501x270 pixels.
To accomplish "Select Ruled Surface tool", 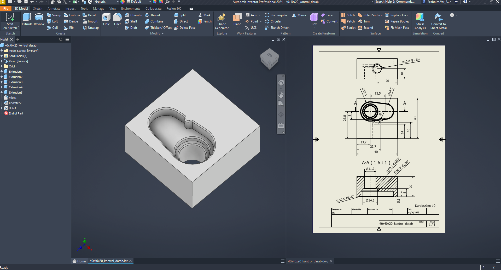I will click(x=370, y=15).
